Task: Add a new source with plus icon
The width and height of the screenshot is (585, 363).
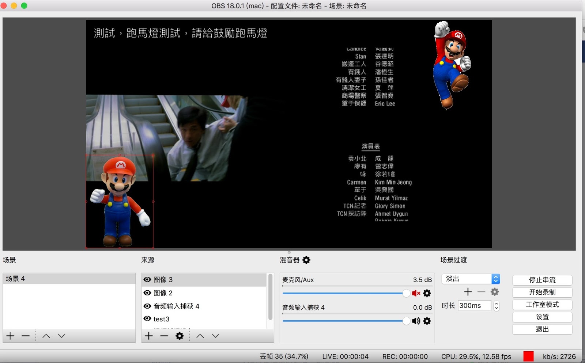Action: [149, 336]
